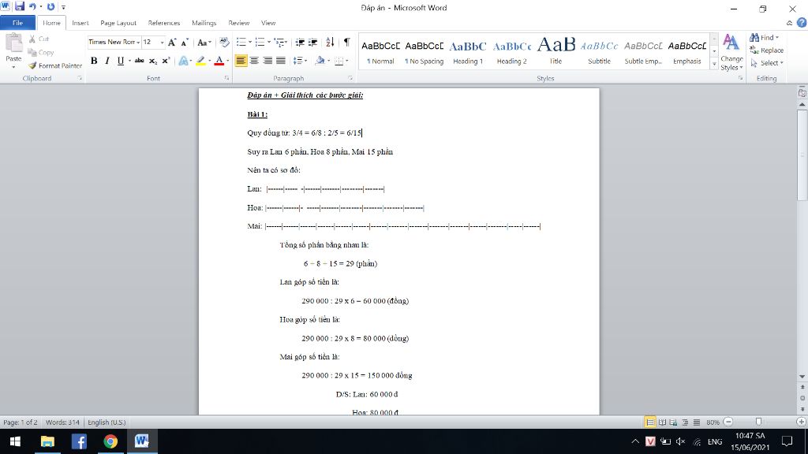Viewport: 808px width, 454px height.
Task: Toggle Align Text Left
Action: [x=241, y=61]
